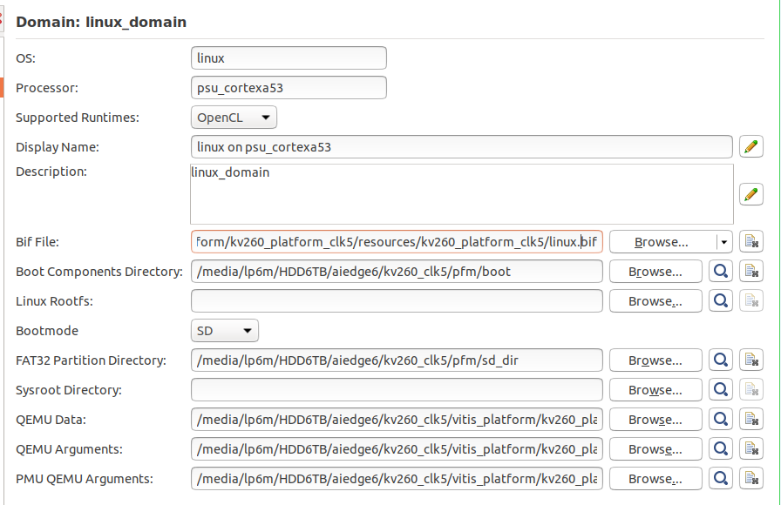Click the Display Name text field
Viewport: 781px width, 505px height.
(x=461, y=147)
